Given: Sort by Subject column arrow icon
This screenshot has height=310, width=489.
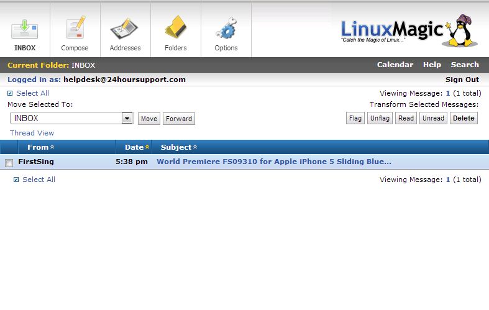Looking at the screenshot, I should tap(195, 147).
